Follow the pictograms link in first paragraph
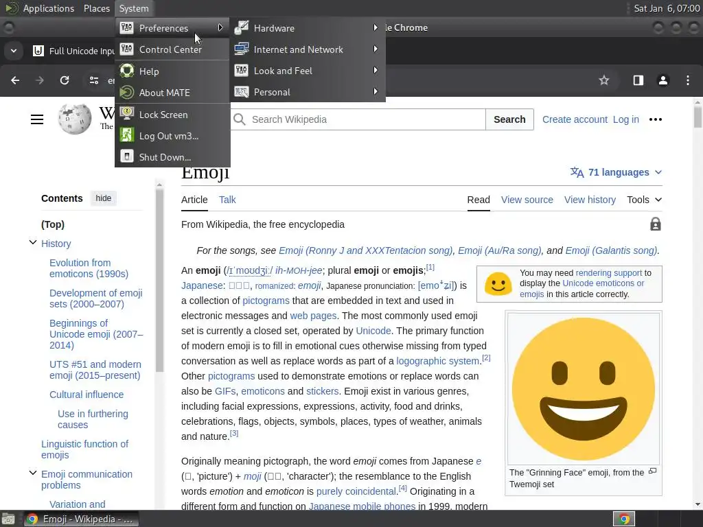Image resolution: width=703 pixels, height=527 pixels. pos(266,301)
